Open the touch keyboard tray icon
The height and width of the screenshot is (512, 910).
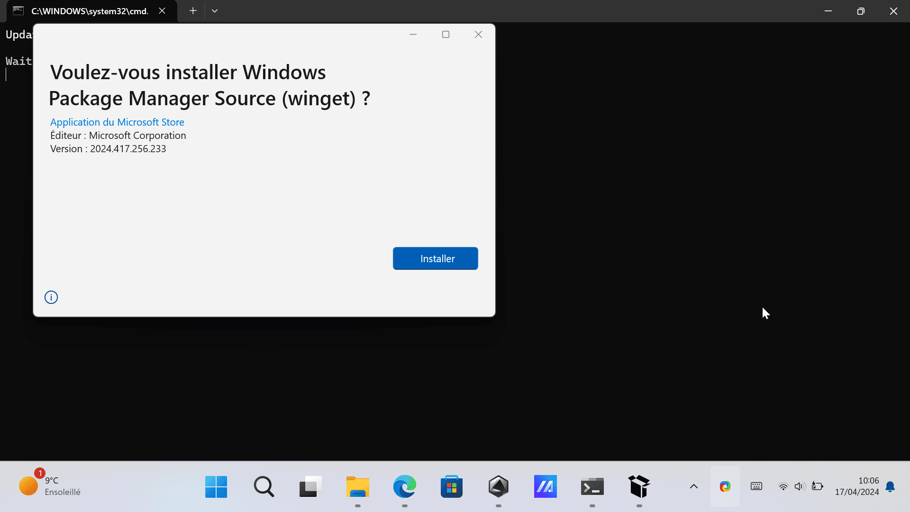point(756,486)
